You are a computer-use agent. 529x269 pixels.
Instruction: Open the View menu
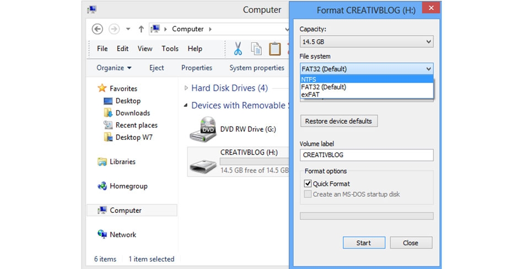145,48
